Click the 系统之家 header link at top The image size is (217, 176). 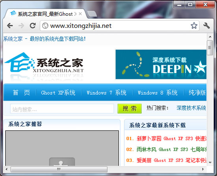point(13,39)
